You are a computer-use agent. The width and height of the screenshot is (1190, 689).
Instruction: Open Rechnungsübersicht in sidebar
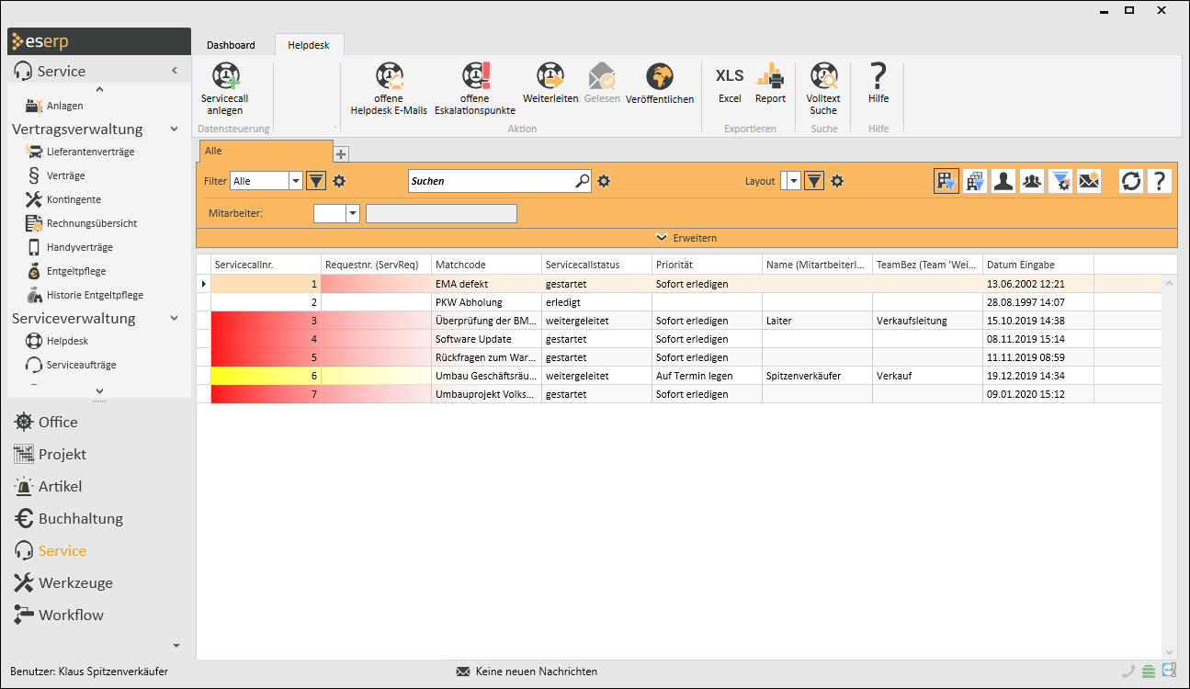92,223
